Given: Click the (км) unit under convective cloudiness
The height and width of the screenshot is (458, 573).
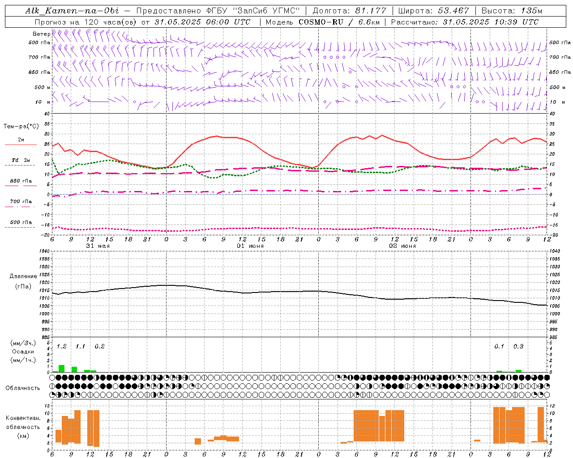Looking at the screenshot, I should [23, 436].
